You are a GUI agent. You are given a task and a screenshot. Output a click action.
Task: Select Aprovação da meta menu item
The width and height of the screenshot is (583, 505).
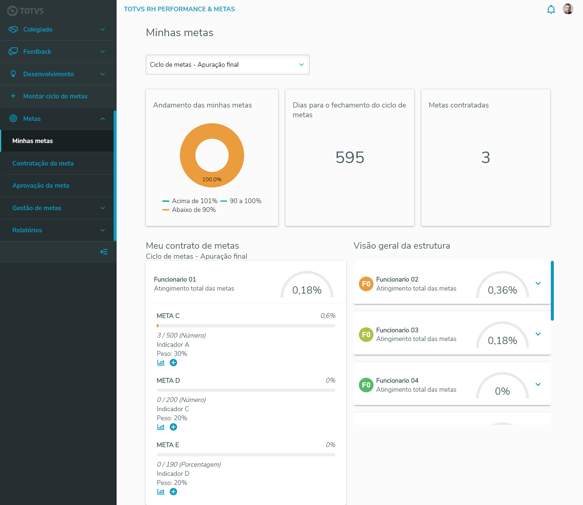click(x=41, y=186)
